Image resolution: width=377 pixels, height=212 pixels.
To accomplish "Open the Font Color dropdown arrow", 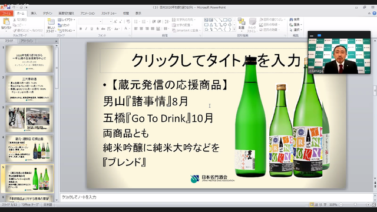I will point(129,29).
